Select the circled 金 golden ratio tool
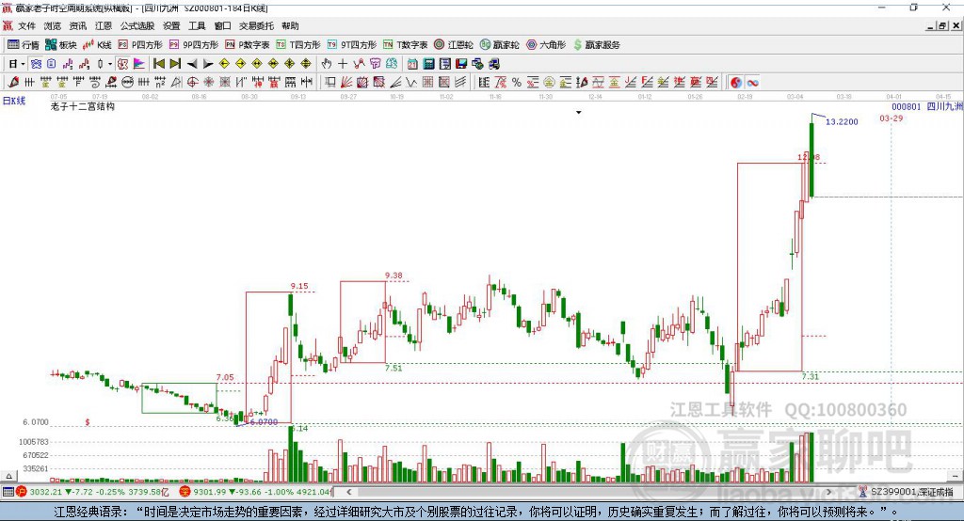 coord(549,83)
